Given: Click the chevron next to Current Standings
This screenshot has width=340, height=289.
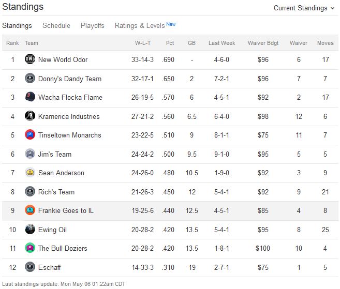Looking at the screenshot, I should click(x=332, y=8).
